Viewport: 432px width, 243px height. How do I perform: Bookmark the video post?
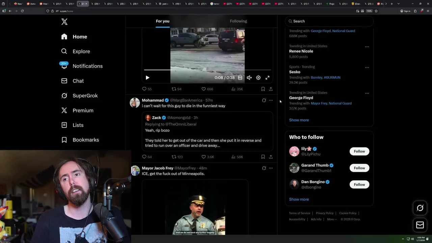tap(263, 89)
